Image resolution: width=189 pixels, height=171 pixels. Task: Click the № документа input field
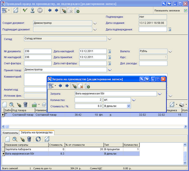pyautogui.click(x=38, y=51)
